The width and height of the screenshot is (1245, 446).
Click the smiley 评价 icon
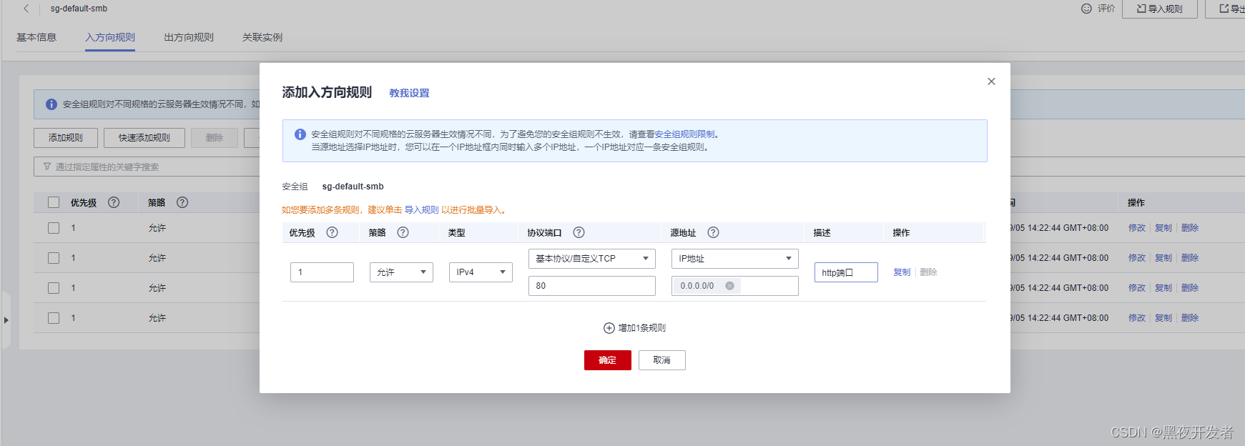[x=1086, y=9]
